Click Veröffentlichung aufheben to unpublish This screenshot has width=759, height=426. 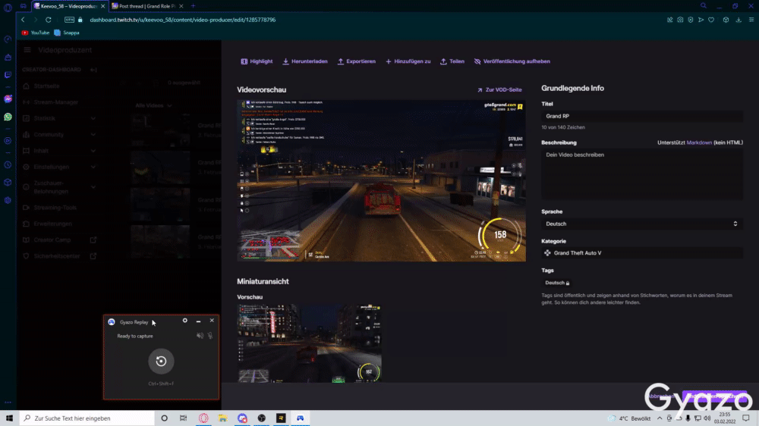[x=512, y=61]
